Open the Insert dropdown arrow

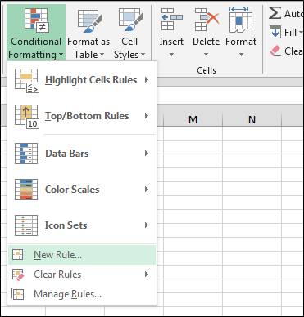(171, 55)
